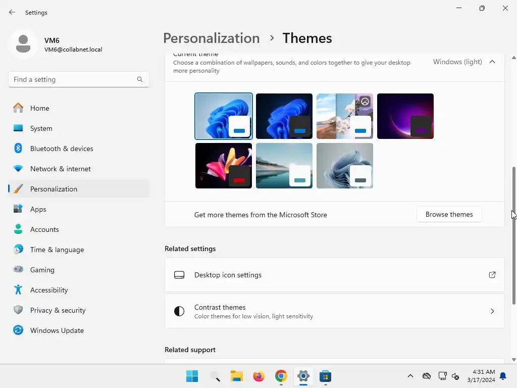Launch Firefox from the taskbar
The height and width of the screenshot is (388, 517).
[259, 376]
